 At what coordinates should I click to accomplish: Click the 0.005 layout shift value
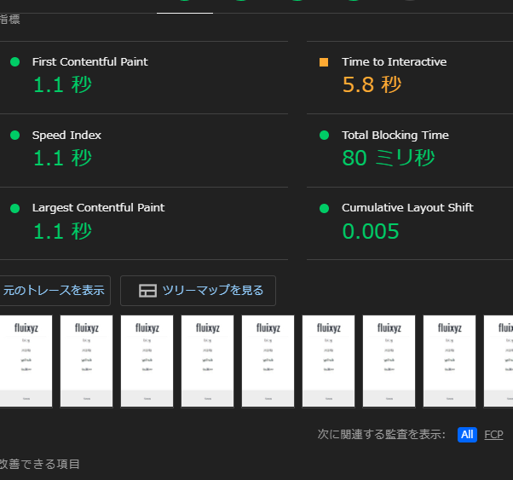pos(371,231)
